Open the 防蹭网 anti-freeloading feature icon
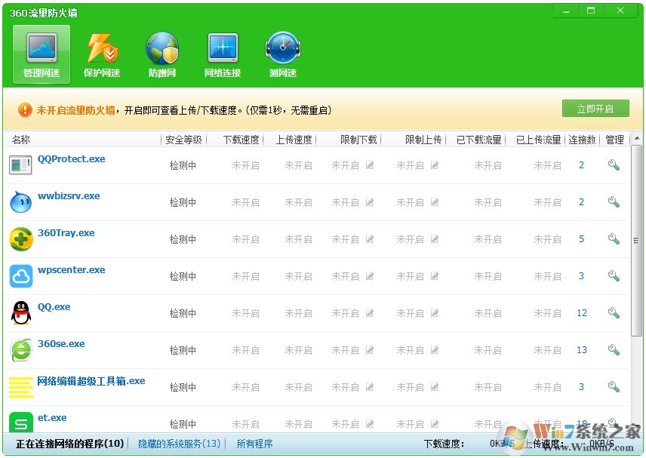 pos(161,53)
